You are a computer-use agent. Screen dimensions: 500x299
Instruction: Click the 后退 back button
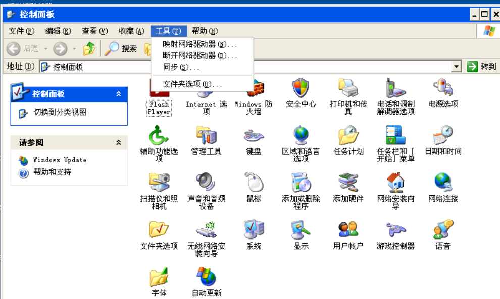tap(23, 49)
